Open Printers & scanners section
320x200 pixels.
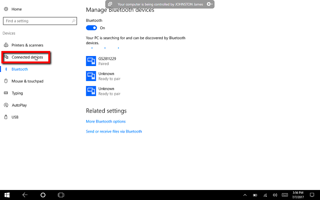(x=27, y=45)
